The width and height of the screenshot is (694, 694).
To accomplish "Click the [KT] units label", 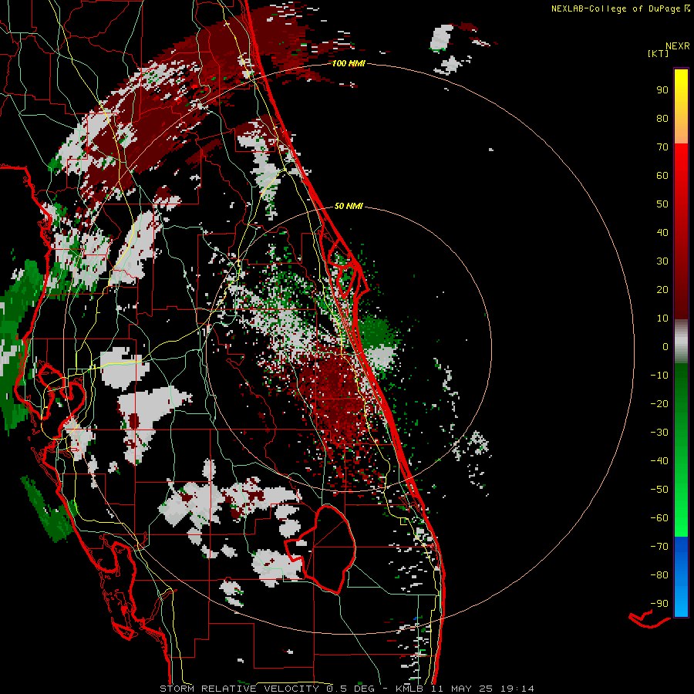I will pyautogui.click(x=657, y=53).
